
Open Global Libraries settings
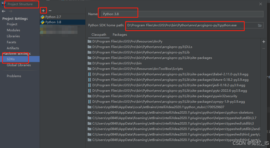[19, 65]
